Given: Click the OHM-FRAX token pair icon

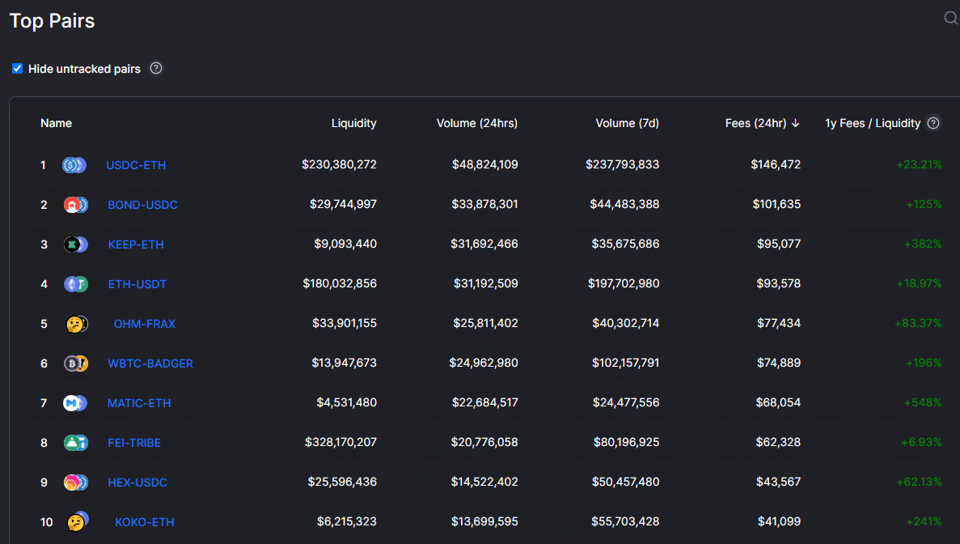Looking at the screenshot, I should (77, 324).
